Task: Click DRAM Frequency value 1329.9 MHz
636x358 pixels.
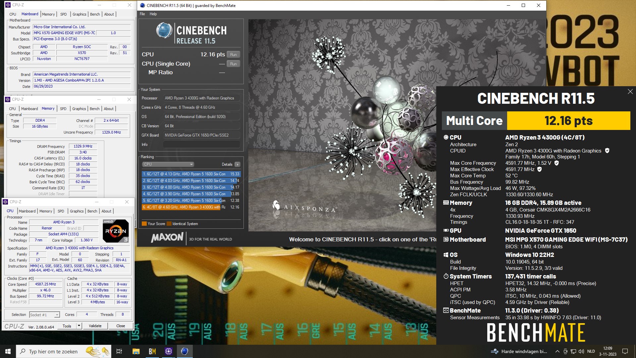Action: 83,146
